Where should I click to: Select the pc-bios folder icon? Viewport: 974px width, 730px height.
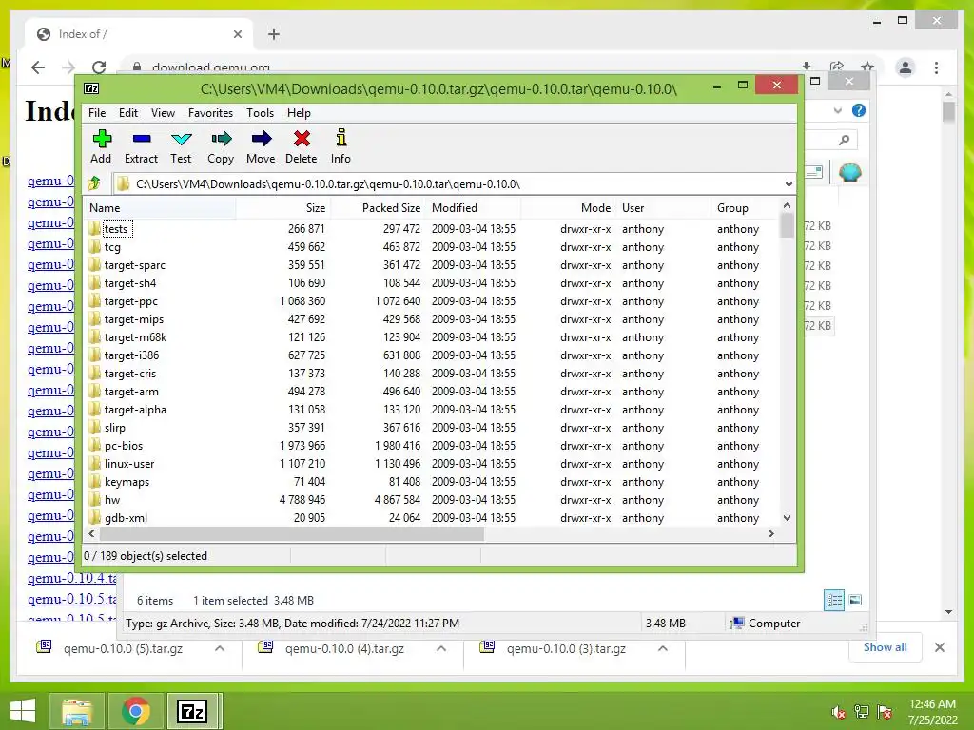(x=94, y=446)
